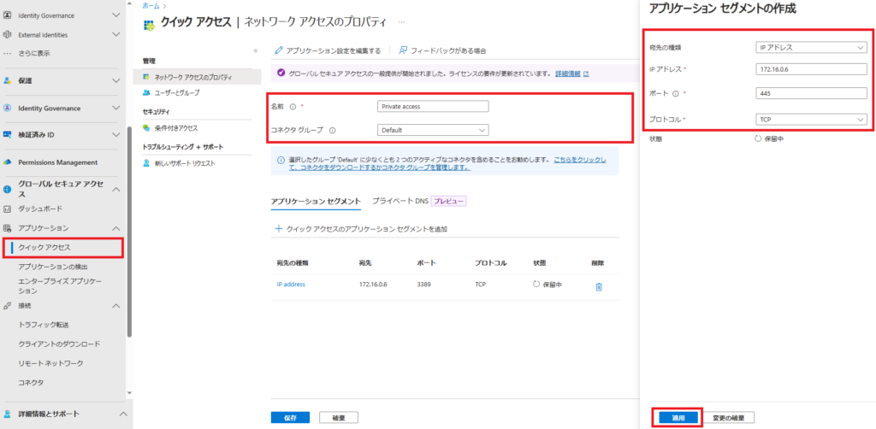This screenshot has height=429, width=876.
Task: Click the 新しいサポート リクエスト icon
Action: [x=146, y=163]
